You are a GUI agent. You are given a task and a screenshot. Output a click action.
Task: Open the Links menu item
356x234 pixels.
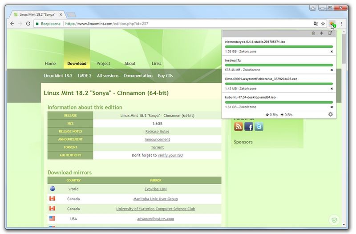coord(157,64)
